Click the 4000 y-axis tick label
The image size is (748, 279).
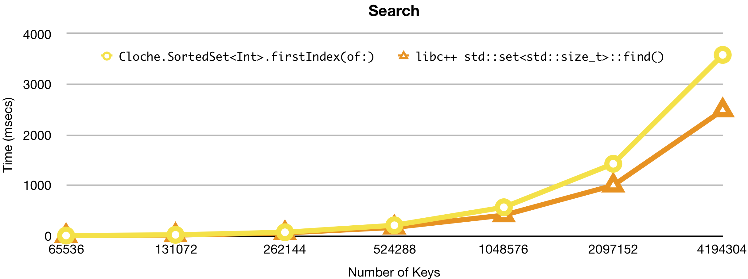click(37, 35)
